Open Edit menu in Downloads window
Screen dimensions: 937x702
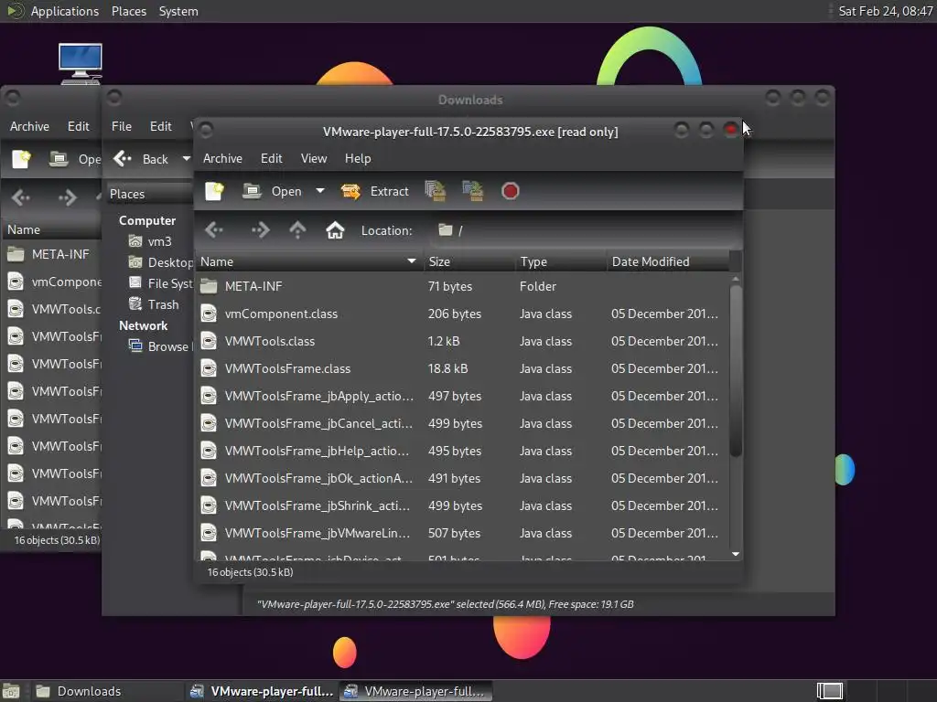click(161, 126)
